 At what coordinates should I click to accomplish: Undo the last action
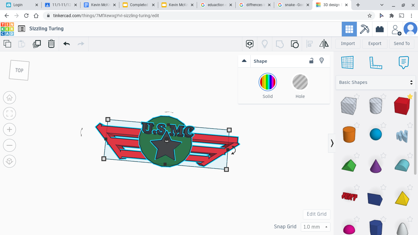click(66, 44)
